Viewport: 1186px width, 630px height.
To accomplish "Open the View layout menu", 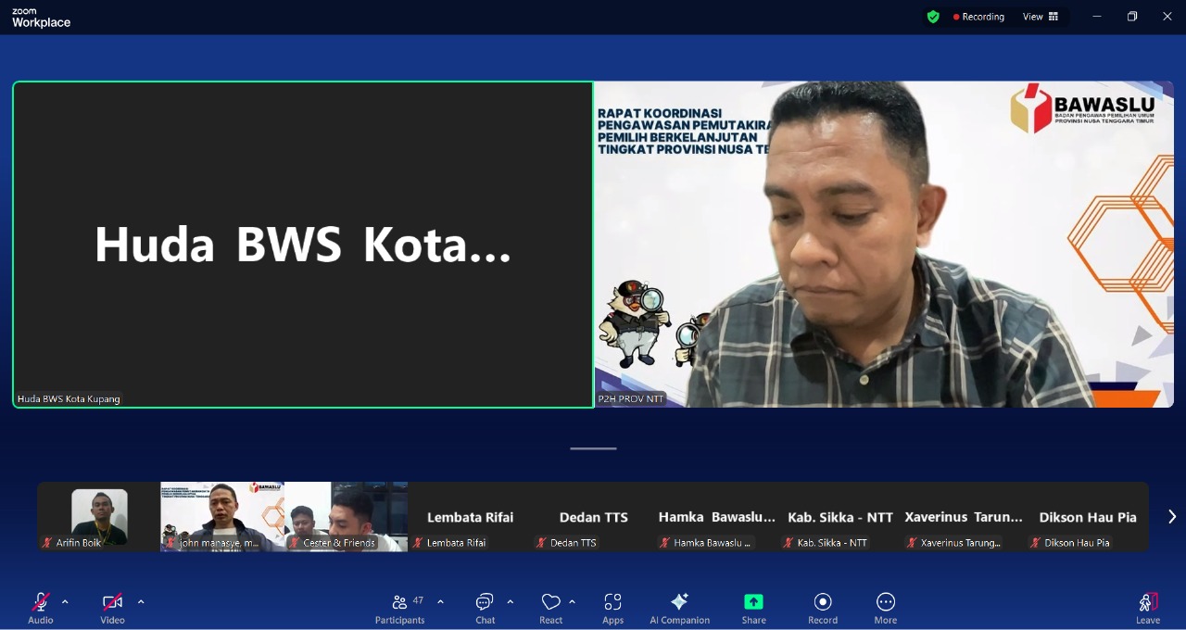I will 1041,17.
